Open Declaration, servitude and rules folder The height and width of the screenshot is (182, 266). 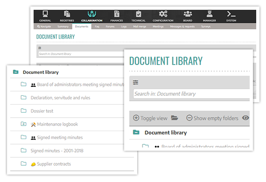coord(60,98)
